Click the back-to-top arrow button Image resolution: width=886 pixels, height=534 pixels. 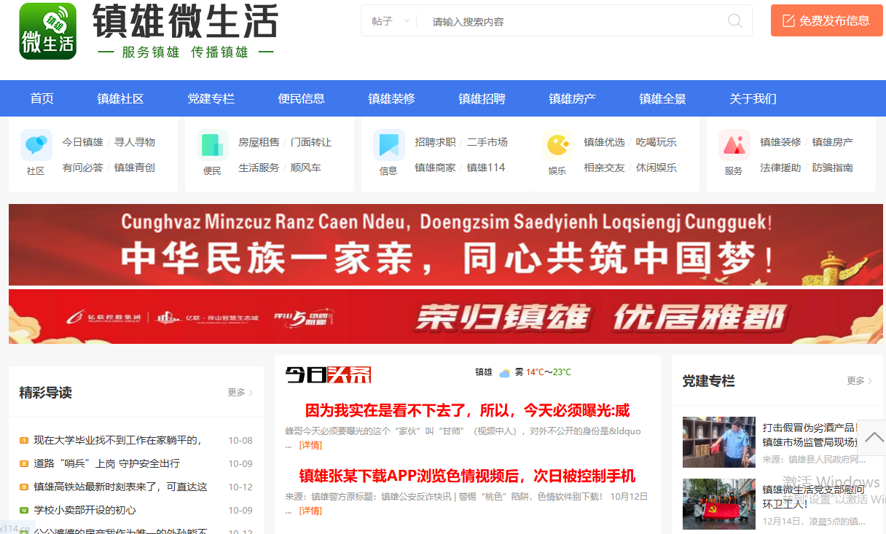pos(872,438)
